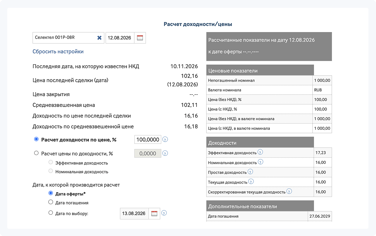Viewport: 376px width, 236px height.
Task: Click weighted average price 102,11
Action: coord(190,105)
